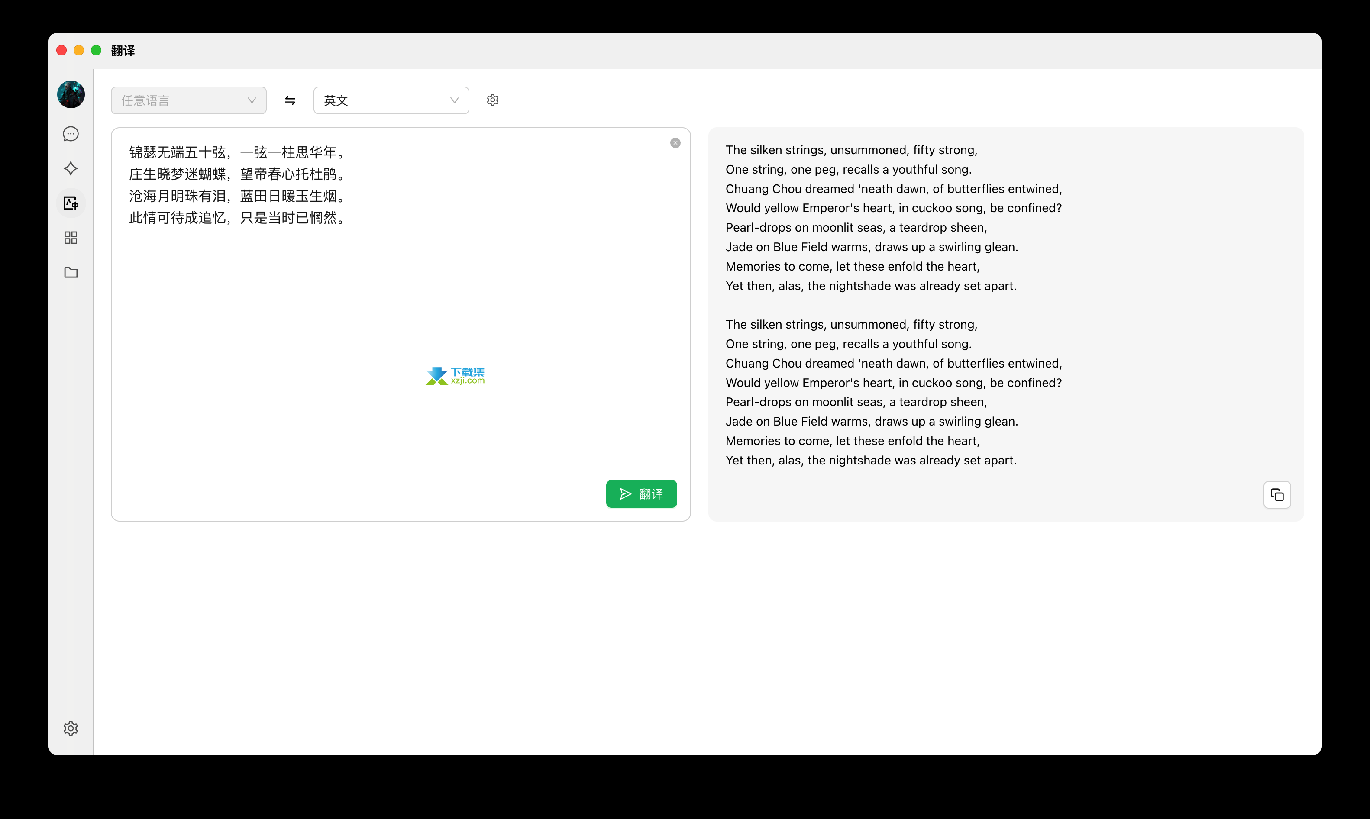Click line '锦瑟无端五十弦，一弦一柱思华年。'

click(239, 152)
